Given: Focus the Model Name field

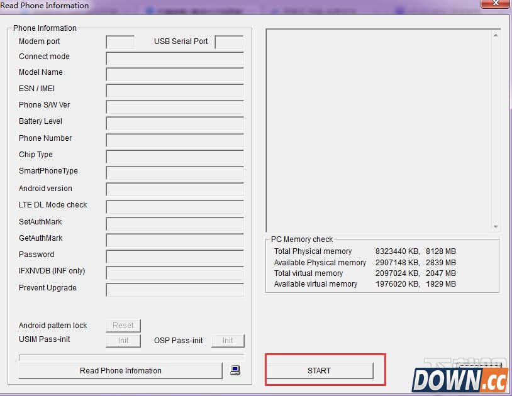Looking at the screenshot, I should [x=175, y=74].
